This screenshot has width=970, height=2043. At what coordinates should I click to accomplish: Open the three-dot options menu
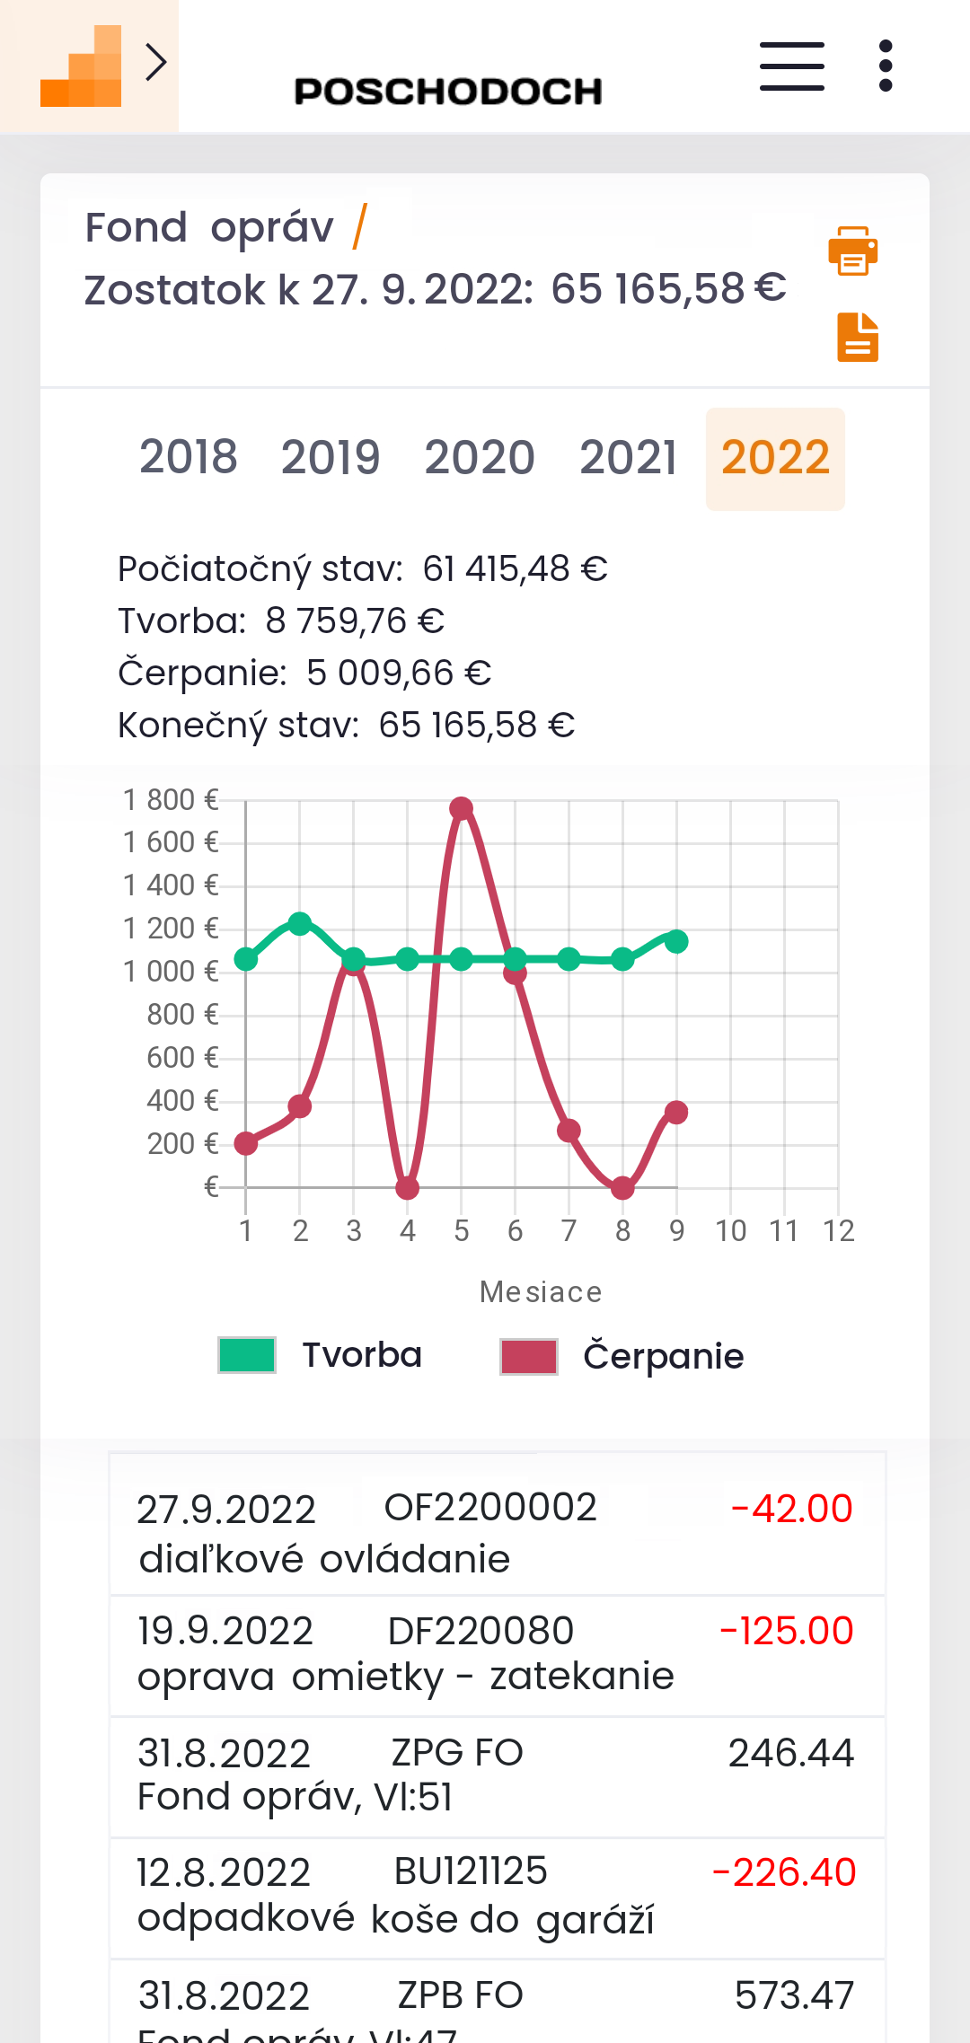tap(886, 66)
